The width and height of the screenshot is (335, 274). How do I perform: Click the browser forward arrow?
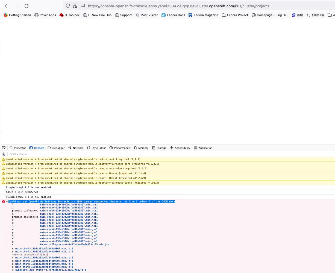pos(17,6)
